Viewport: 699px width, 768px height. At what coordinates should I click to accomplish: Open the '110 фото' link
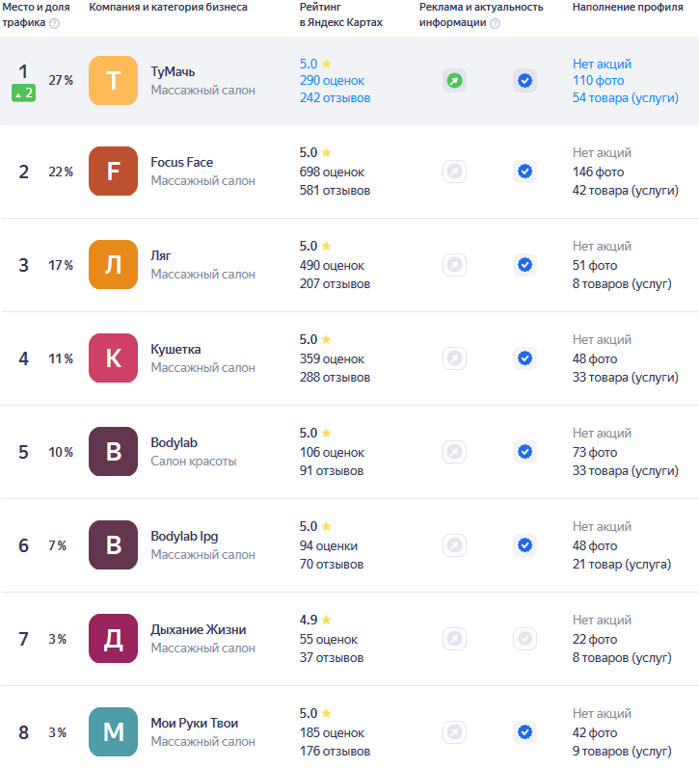tap(598, 80)
